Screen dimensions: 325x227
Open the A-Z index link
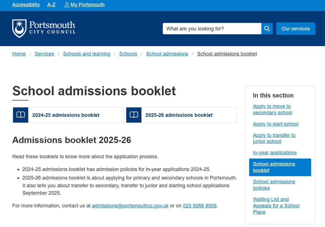click(x=51, y=5)
